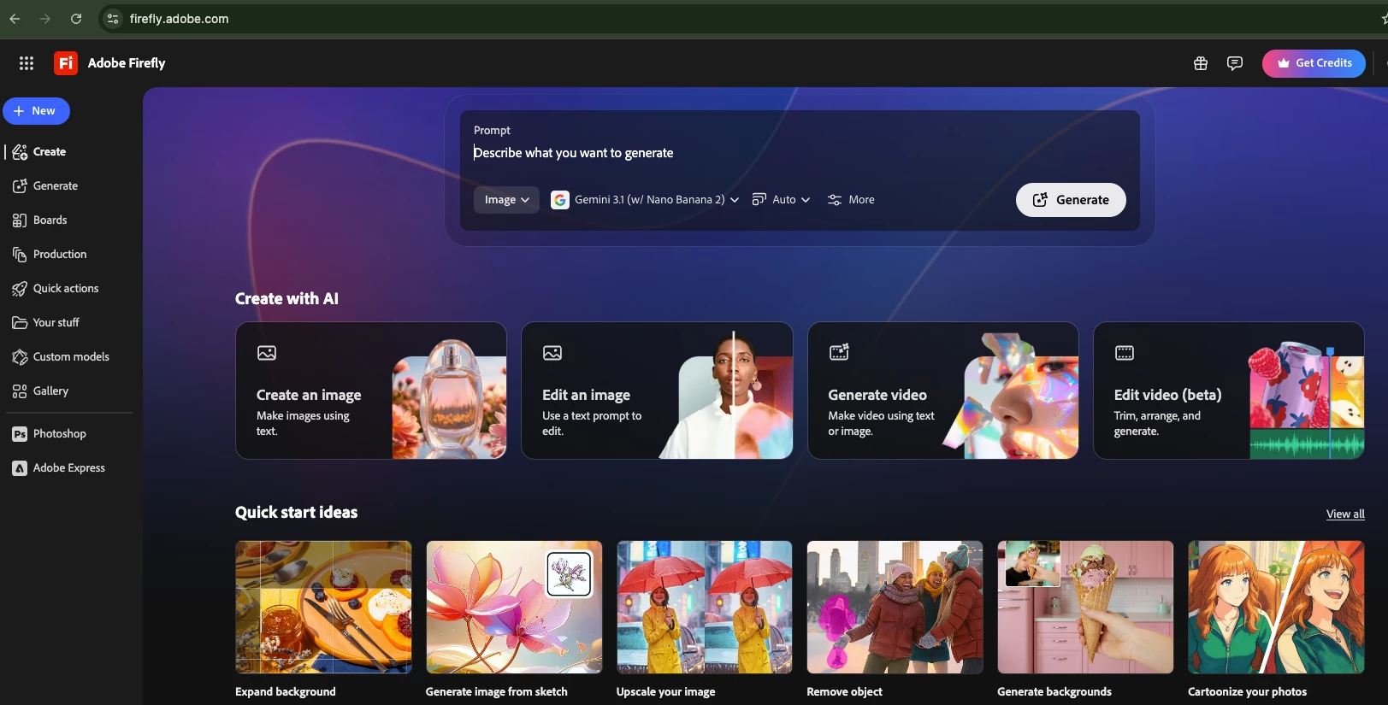This screenshot has width=1388, height=705.
Task: Click the prompt description text field
Action: [800, 153]
